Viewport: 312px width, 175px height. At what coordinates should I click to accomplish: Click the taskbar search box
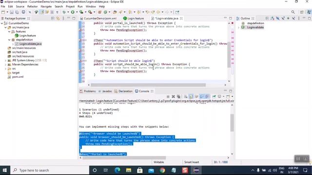50,170
